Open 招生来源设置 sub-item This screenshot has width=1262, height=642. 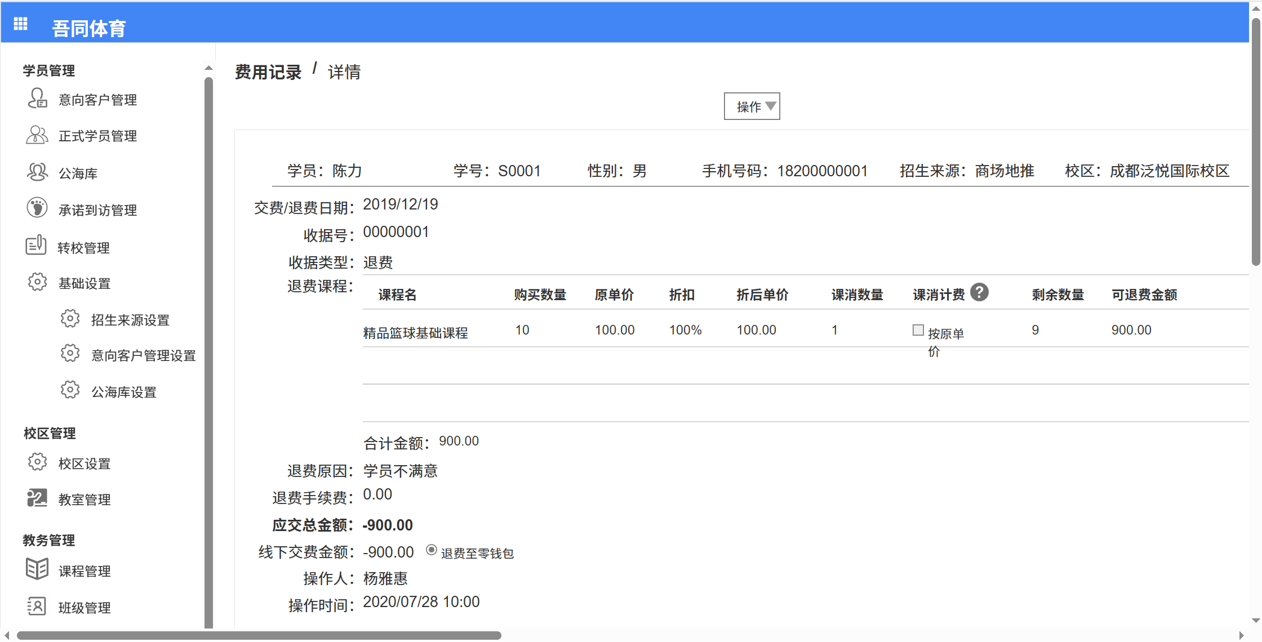130,319
